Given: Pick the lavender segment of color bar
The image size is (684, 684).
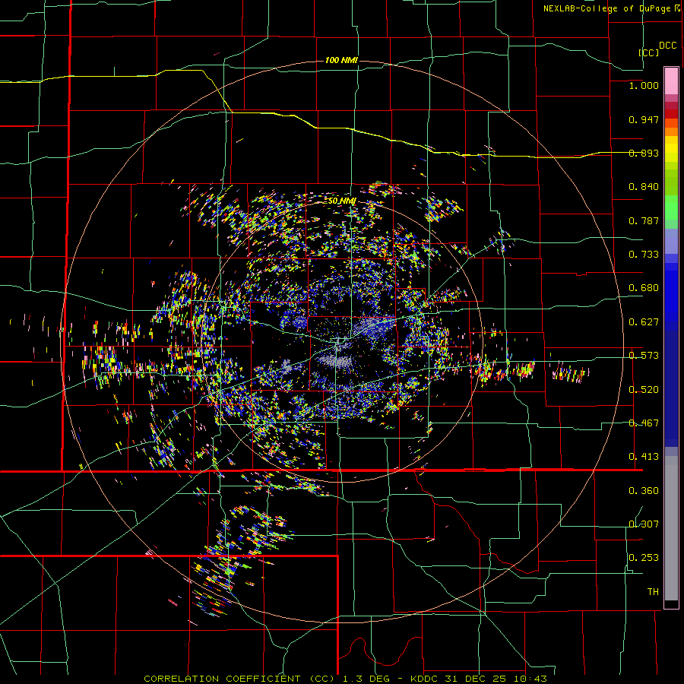Looking at the screenshot, I should click(x=671, y=242).
